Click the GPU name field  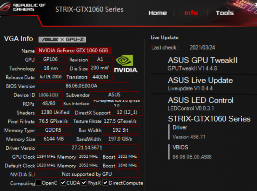73,51
